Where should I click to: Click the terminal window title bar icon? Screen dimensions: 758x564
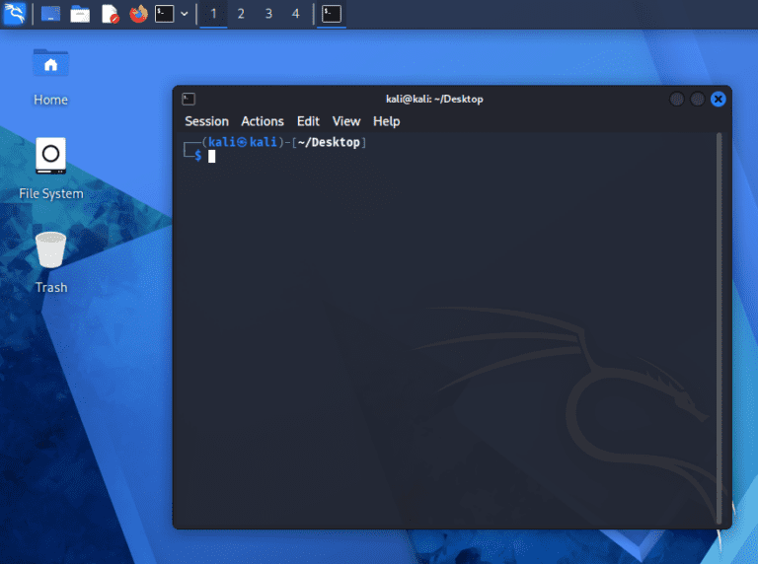point(189,99)
